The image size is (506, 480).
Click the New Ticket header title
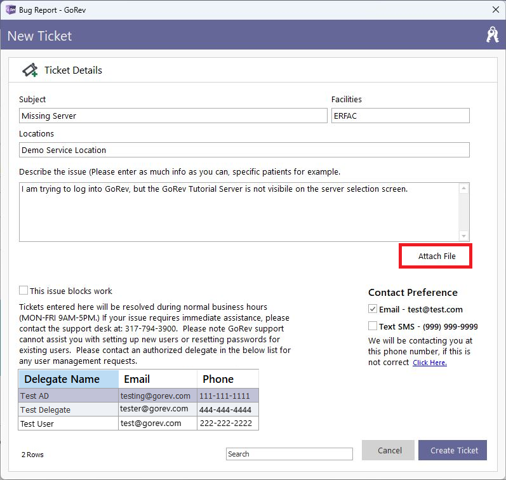39,36
